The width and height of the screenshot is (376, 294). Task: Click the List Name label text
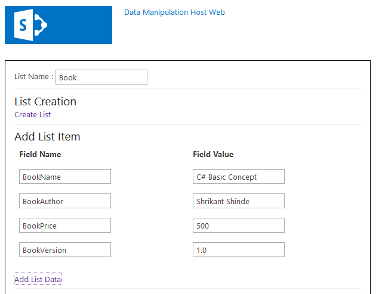click(x=33, y=77)
